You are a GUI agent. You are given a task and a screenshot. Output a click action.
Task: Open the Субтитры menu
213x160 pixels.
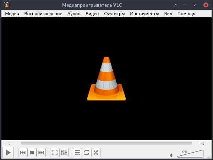coord(114,14)
